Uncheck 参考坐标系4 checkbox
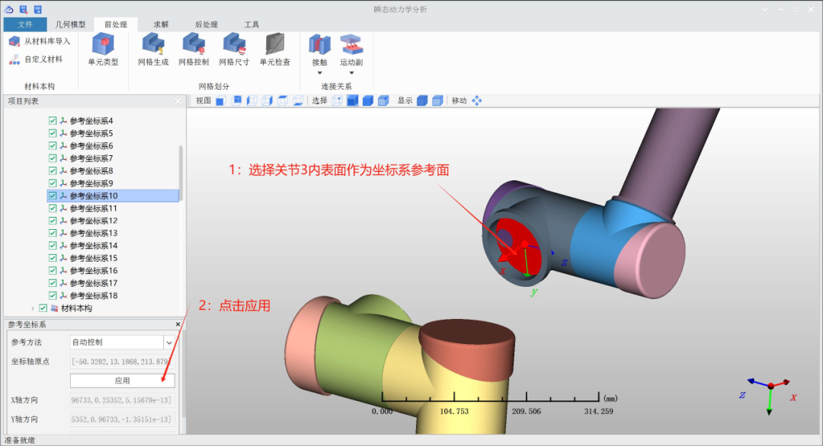The height and width of the screenshot is (446, 823). (53, 120)
